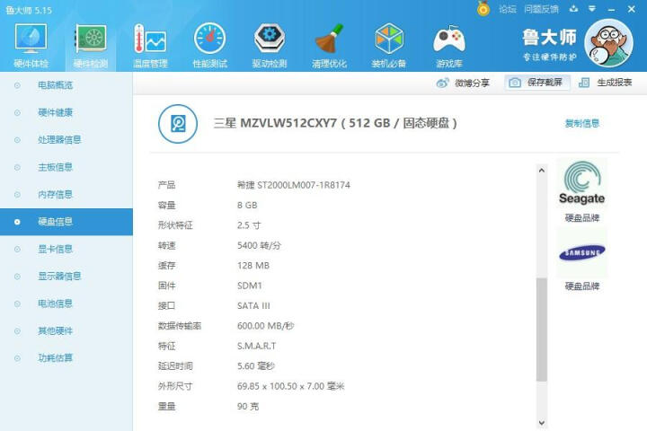Screen dimensions: 647x431
Task: Open the 温度管理 temperature management tool
Action: (150, 46)
